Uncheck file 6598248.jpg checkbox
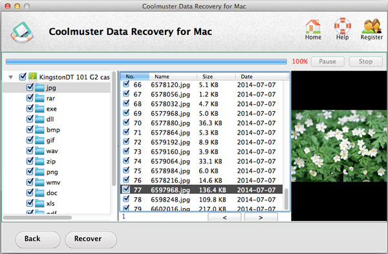 click(x=126, y=198)
